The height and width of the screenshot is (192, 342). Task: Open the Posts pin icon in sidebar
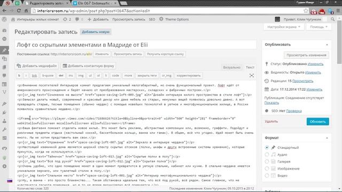pos(4,50)
